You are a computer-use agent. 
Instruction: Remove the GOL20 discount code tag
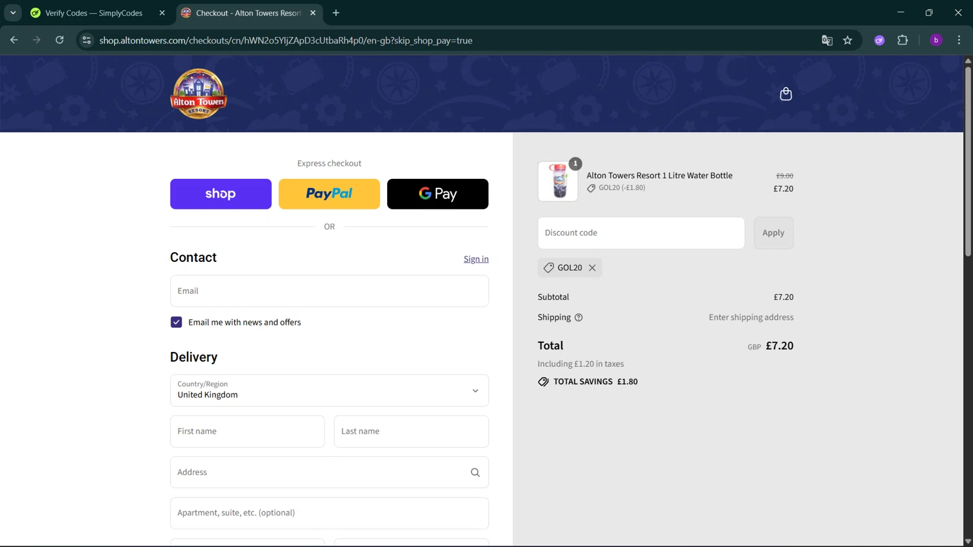592,268
